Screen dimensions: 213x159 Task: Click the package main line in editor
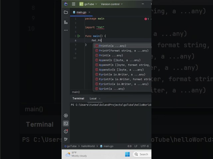coord(95,19)
